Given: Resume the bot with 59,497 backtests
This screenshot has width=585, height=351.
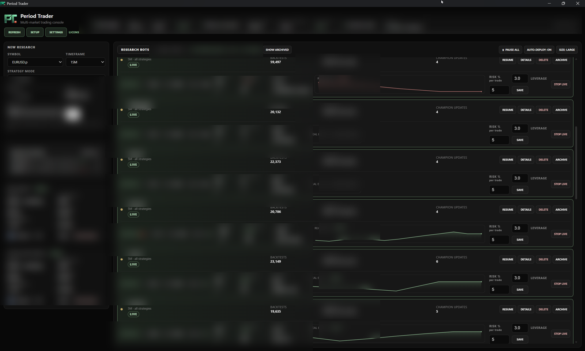Looking at the screenshot, I should [507, 60].
